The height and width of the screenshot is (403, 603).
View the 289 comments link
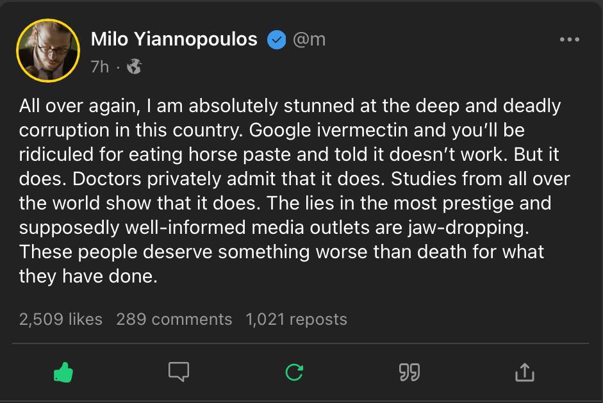click(x=174, y=319)
